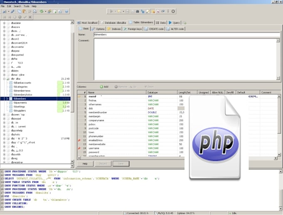The image size is (283, 215).
Task: Click the Help button
Action: coord(84,164)
